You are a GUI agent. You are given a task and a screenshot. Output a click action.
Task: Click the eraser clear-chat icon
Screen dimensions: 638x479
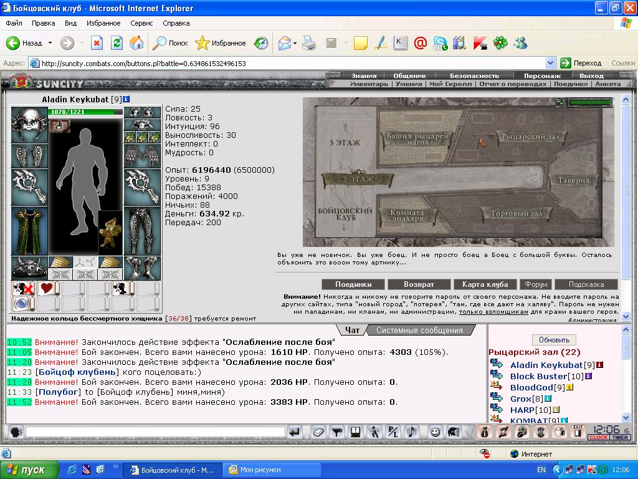[x=318, y=432]
